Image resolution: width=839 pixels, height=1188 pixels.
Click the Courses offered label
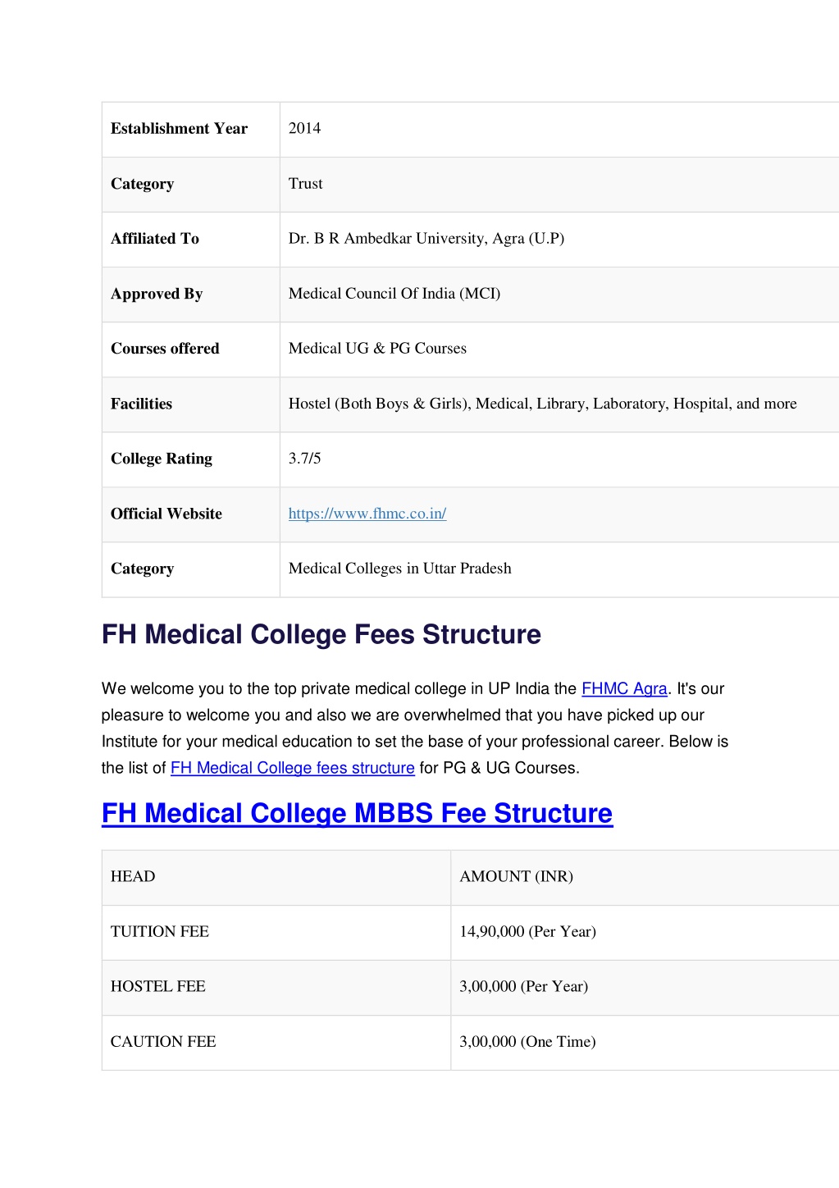pos(165,349)
